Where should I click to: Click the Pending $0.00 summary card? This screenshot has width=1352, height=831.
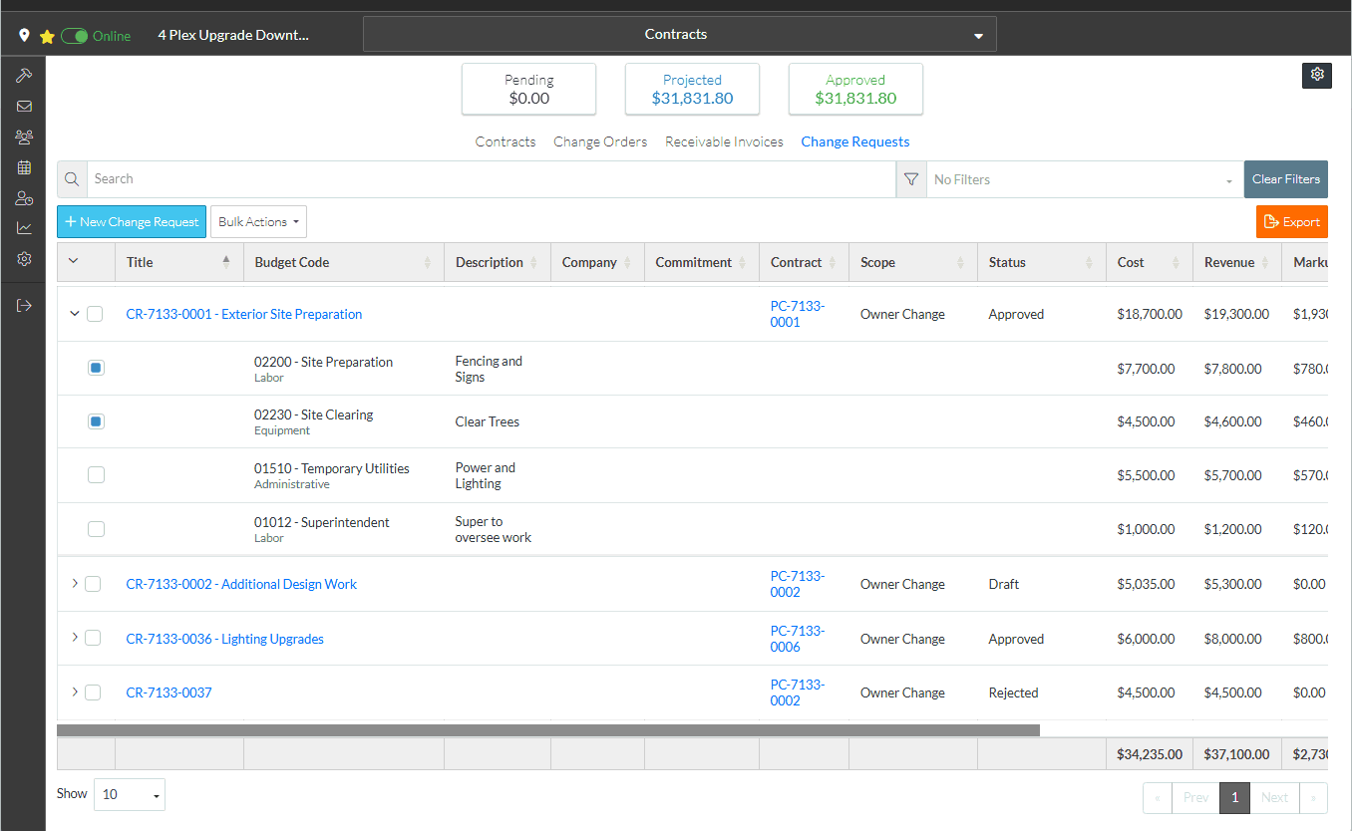click(528, 89)
